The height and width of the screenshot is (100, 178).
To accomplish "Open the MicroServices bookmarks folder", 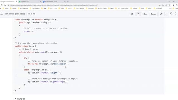I will coord(23,8).
